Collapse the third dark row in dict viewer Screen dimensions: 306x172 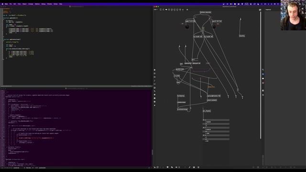[204, 128]
